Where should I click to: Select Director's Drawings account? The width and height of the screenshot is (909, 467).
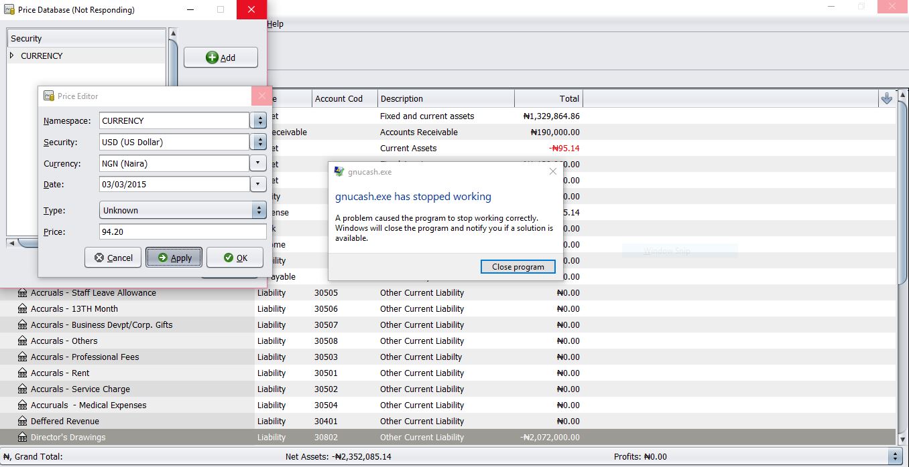coord(68,438)
